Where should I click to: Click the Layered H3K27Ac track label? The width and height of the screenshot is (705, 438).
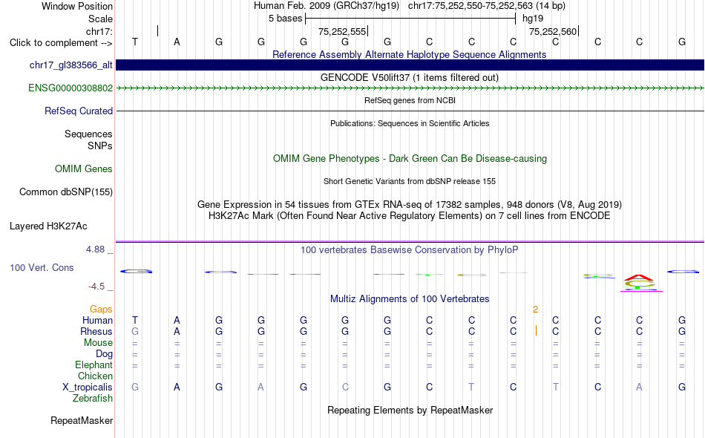48,226
